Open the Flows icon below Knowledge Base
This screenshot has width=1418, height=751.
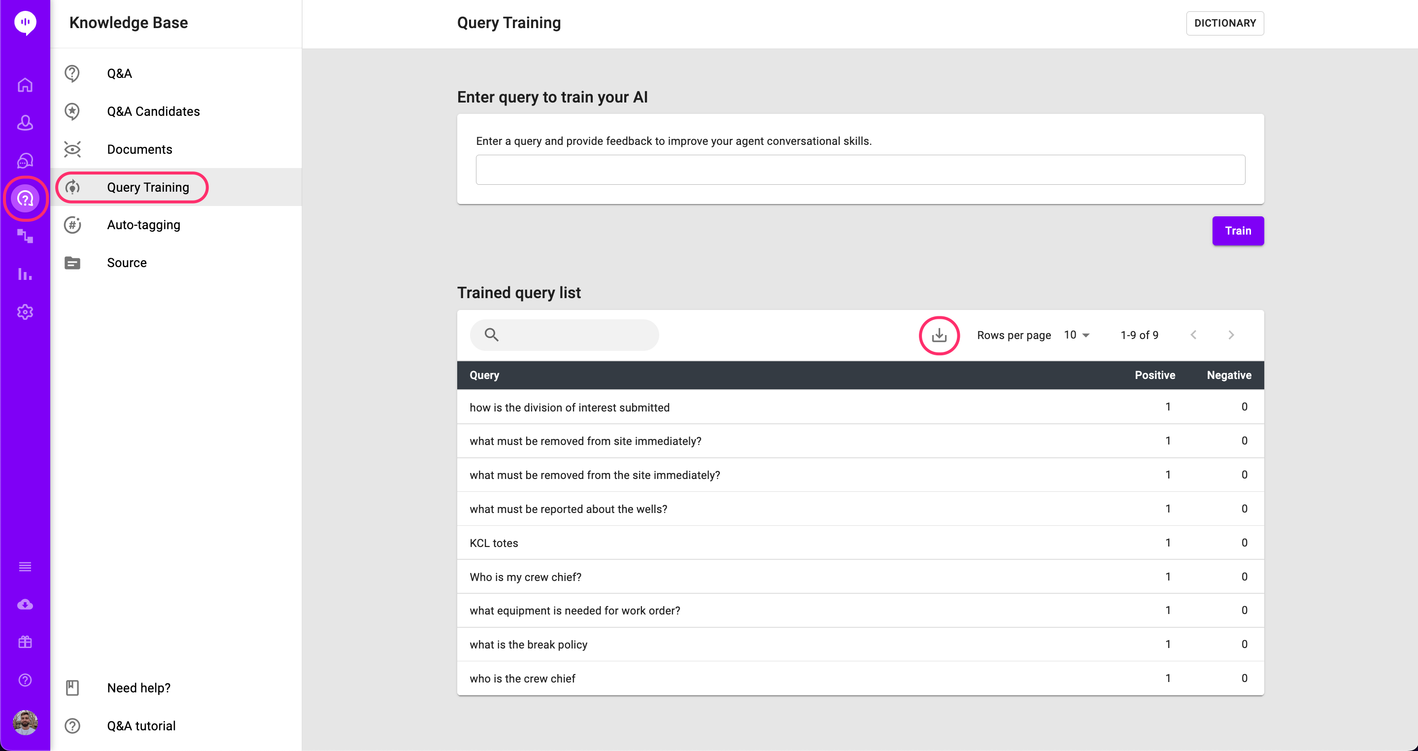pos(25,237)
